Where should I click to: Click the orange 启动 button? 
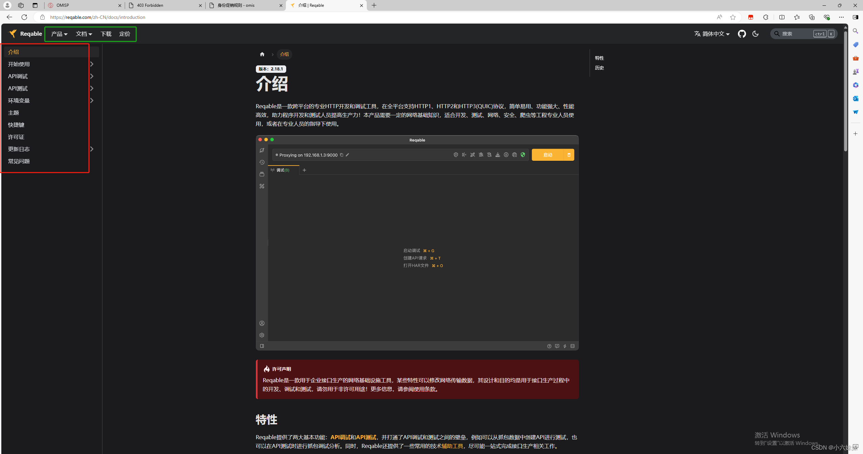pyautogui.click(x=547, y=155)
